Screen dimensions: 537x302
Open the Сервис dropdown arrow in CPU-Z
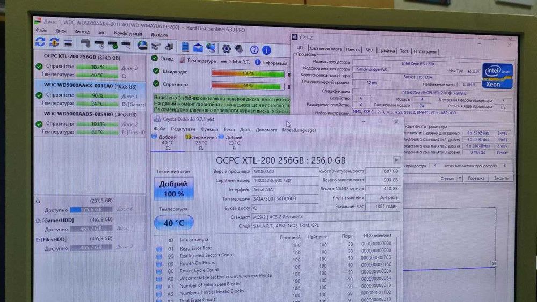[x=460, y=178]
